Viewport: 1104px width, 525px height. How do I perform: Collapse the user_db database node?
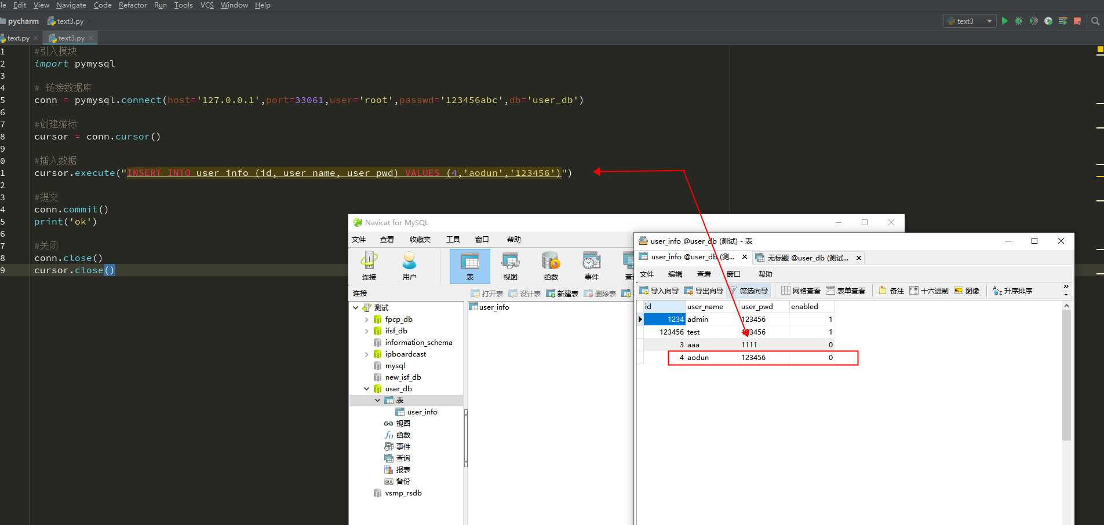tap(366, 389)
